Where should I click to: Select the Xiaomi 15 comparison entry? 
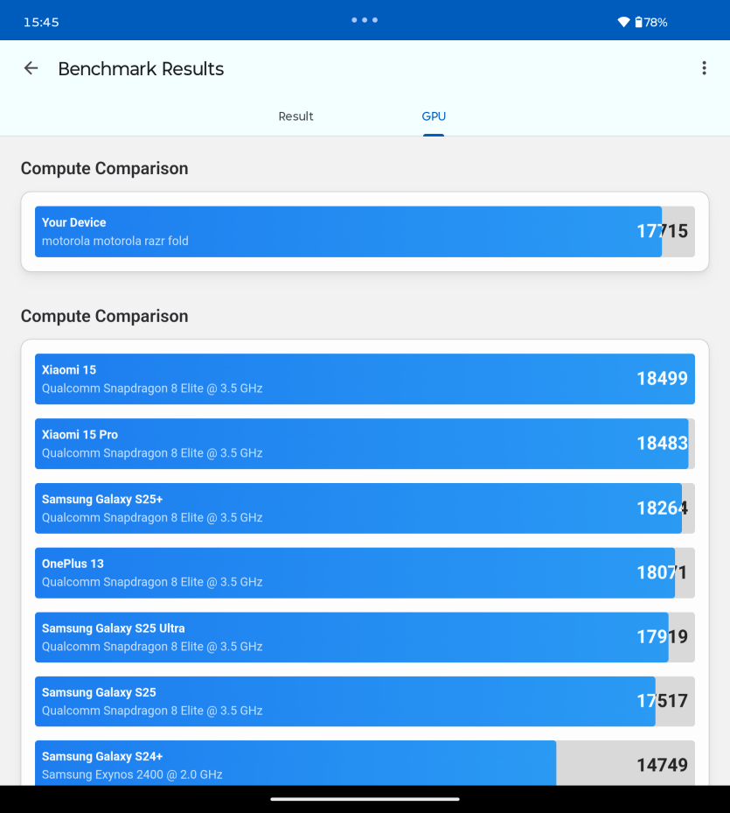point(365,379)
